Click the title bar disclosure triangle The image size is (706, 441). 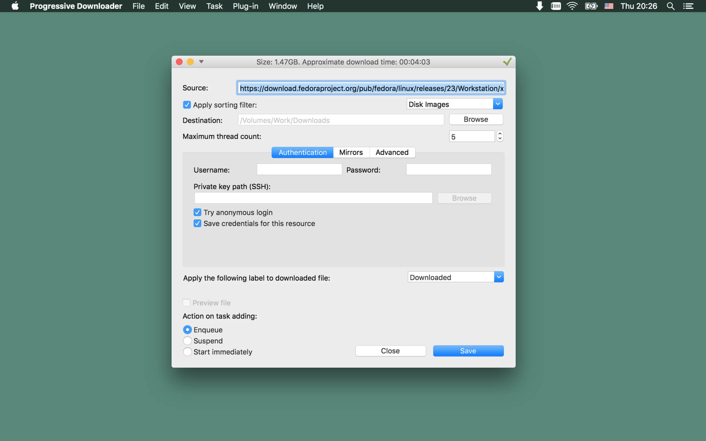click(201, 62)
